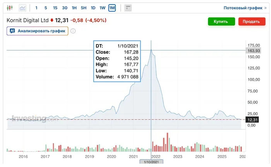This screenshot has width=271, height=167.
Task: Choose the 5H interval
Action: 83,8
